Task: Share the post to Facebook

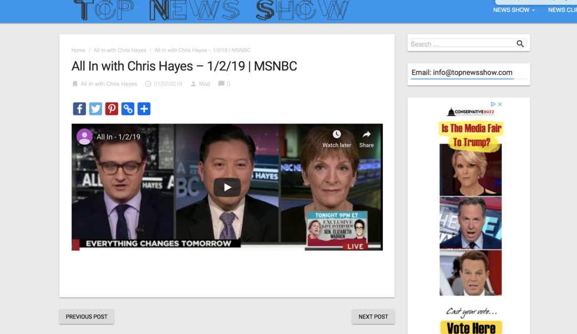Action: (79, 109)
